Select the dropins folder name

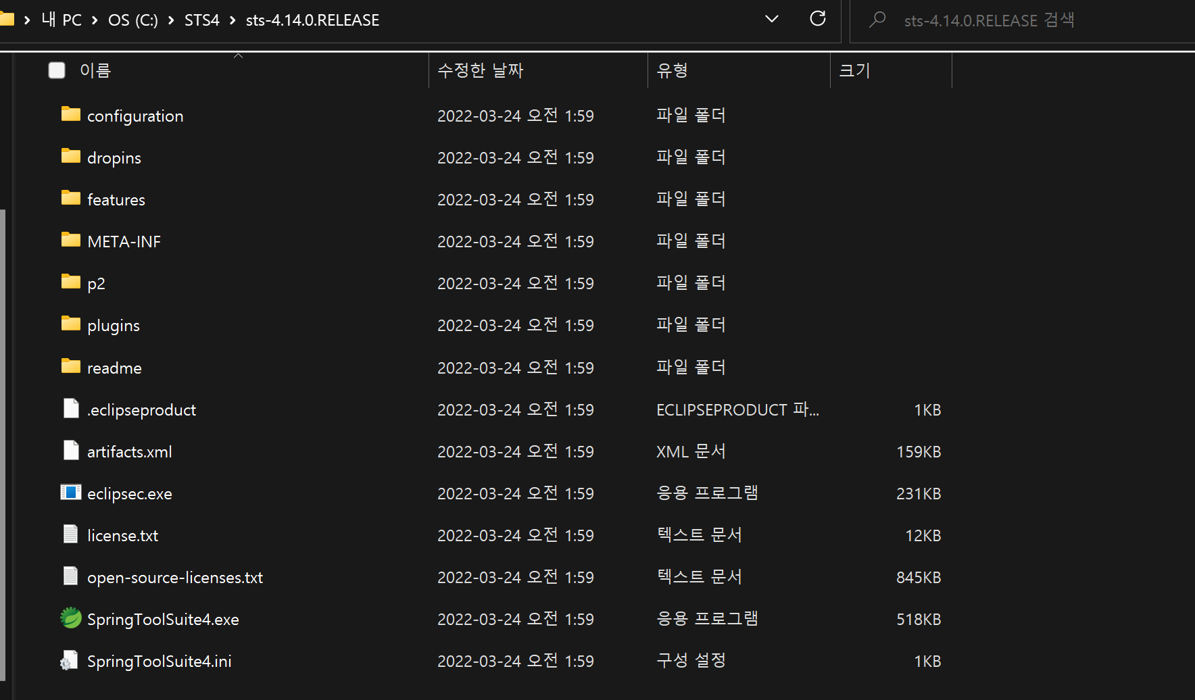pos(114,158)
